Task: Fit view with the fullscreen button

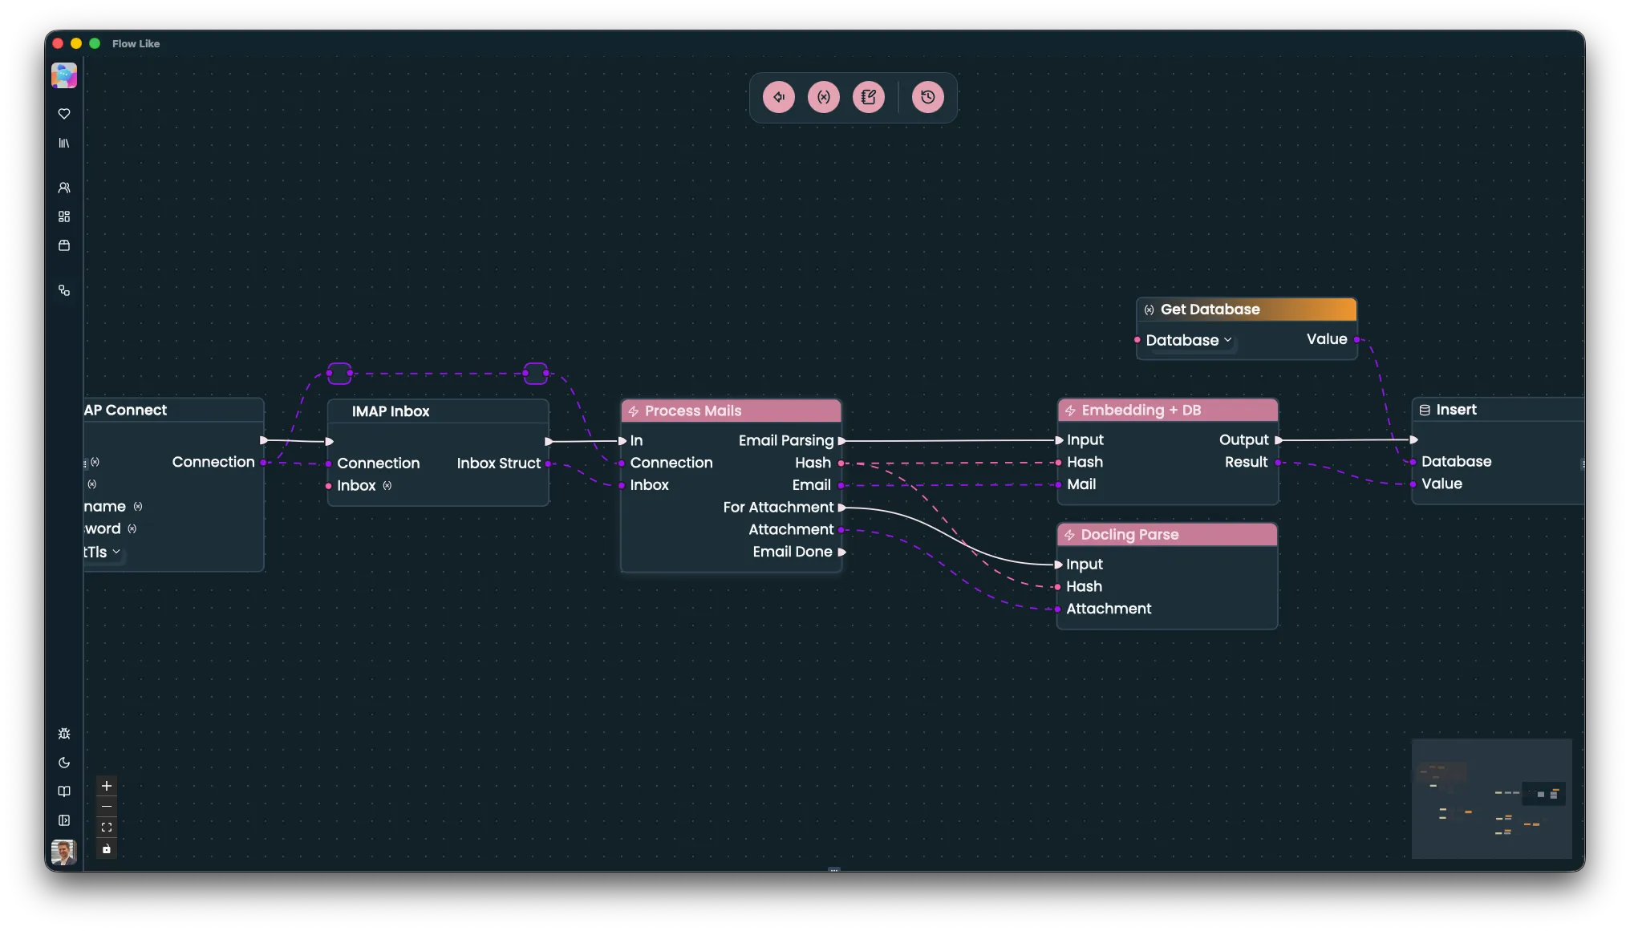Action: pos(107,828)
